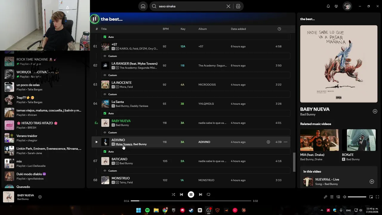Open the Custom transition below LA RANGER
This screenshot has width=382, height=215.
click(x=195, y=75)
